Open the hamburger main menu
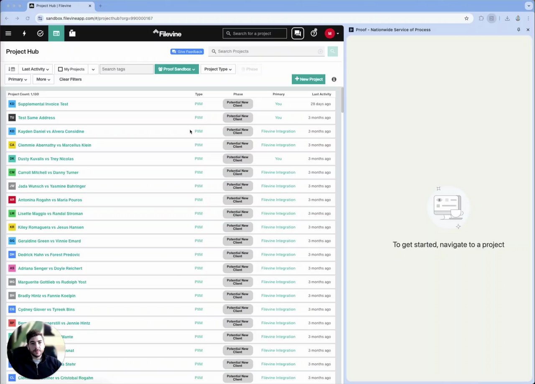 coord(8,33)
